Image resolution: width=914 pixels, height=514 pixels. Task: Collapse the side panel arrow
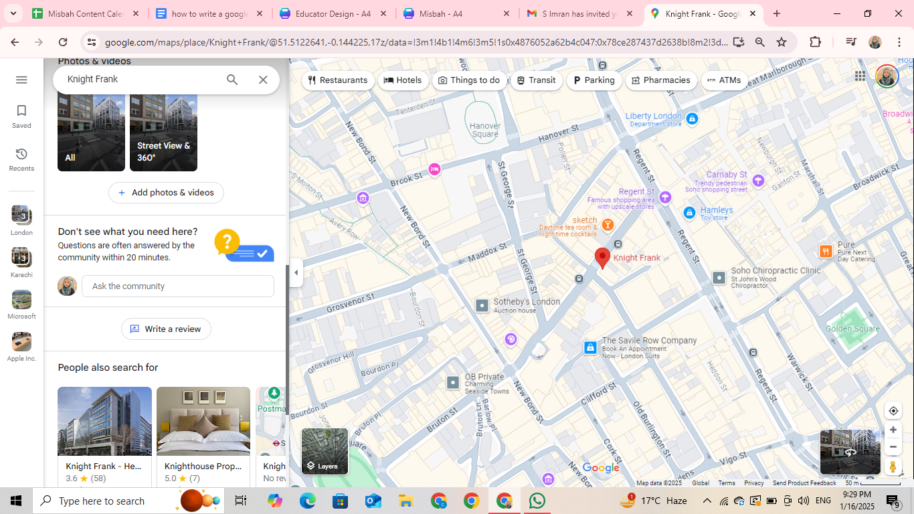pos(296,272)
